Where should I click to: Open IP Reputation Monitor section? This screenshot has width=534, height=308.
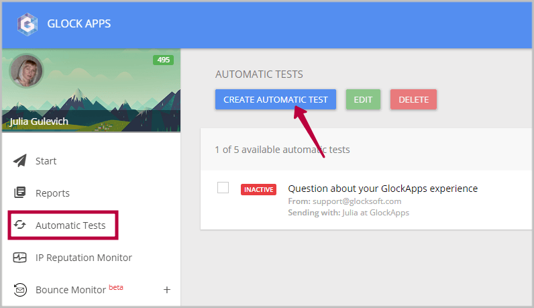point(84,258)
